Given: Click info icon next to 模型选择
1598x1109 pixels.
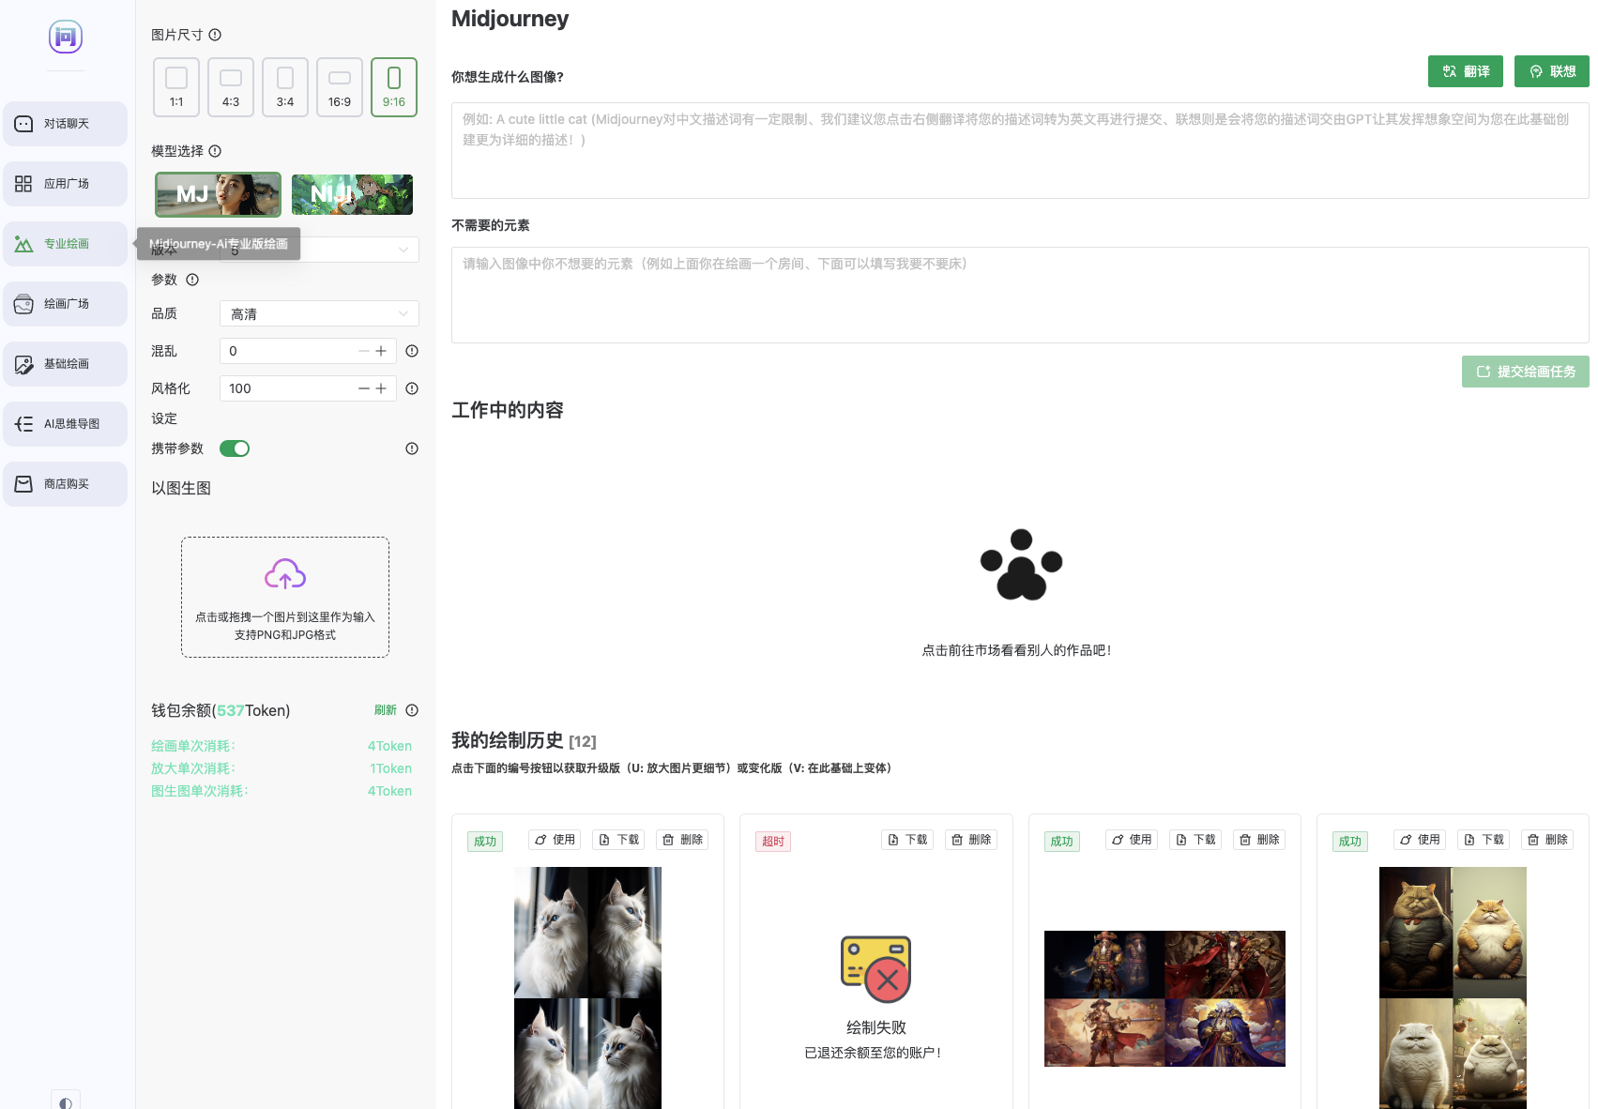Looking at the screenshot, I should point(215,151).
